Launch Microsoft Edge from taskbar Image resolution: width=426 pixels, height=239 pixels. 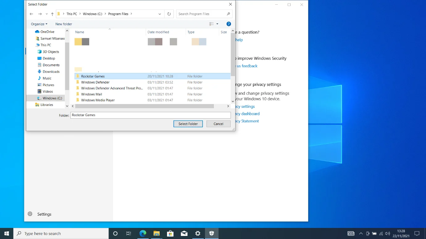(143, 233)
